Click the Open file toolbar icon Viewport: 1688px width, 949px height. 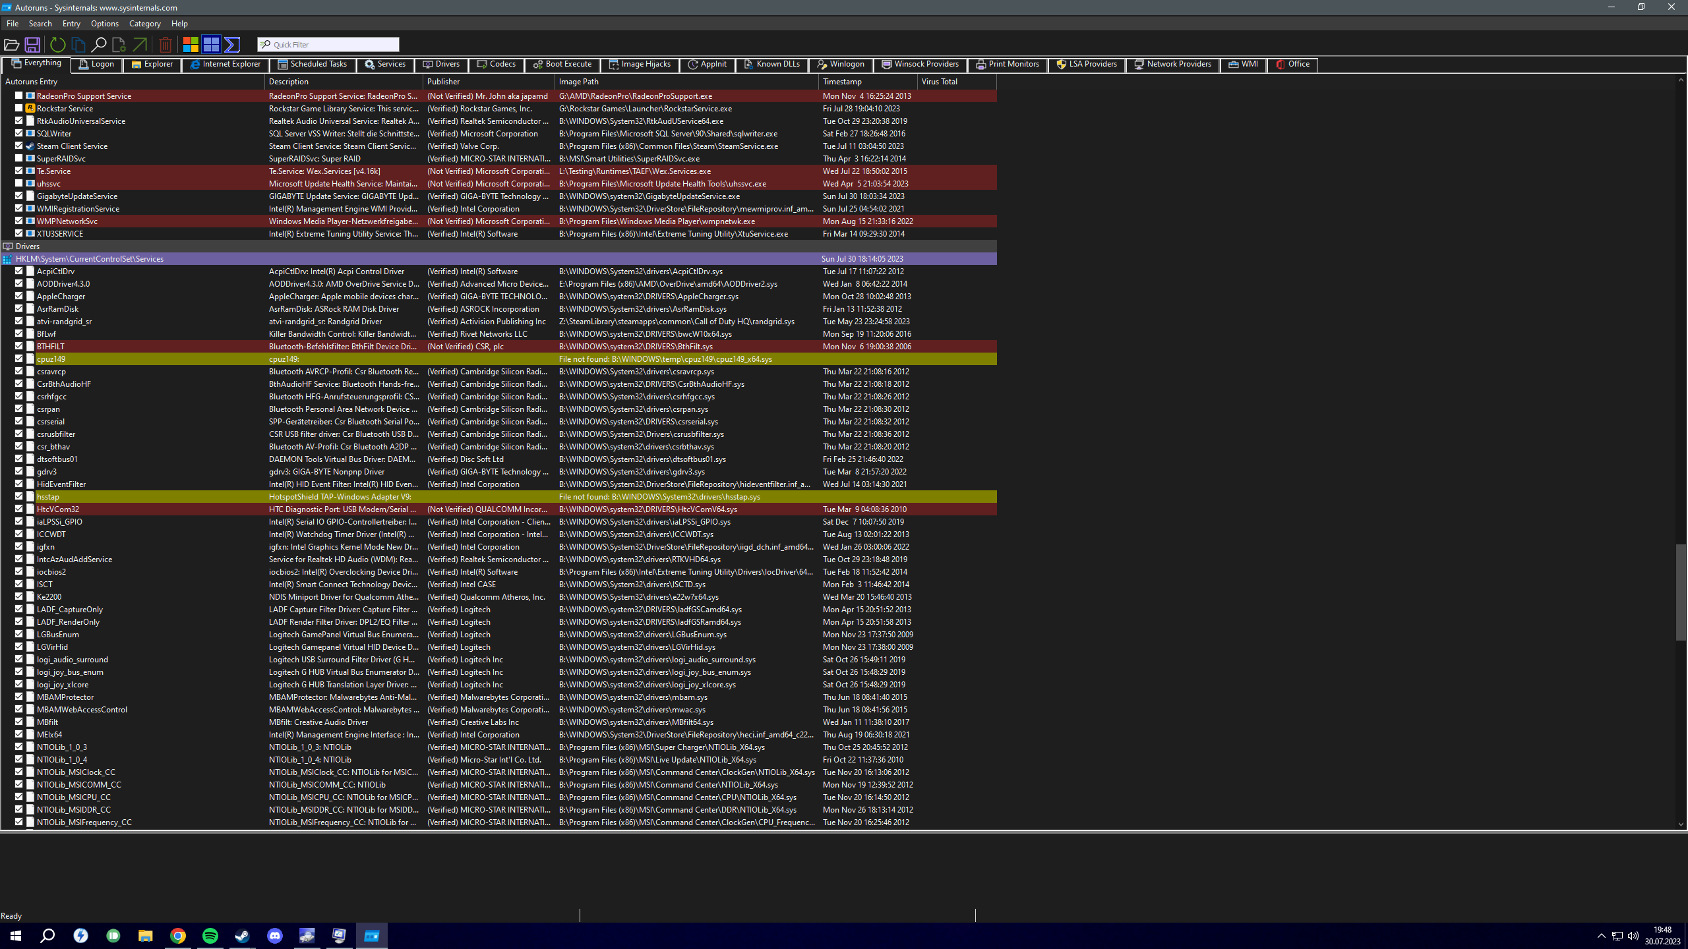click(x=11, y=45)
